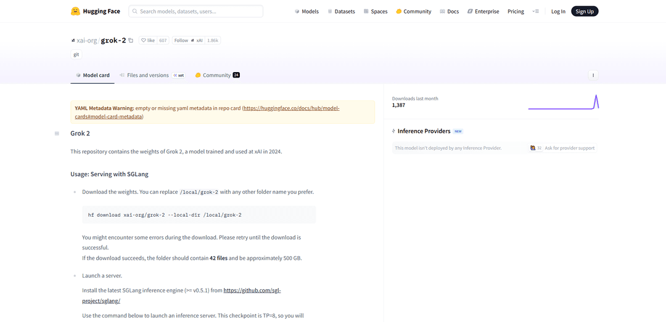
Task: View the 1.86k followers count
Action: click(x=213, y=40)
